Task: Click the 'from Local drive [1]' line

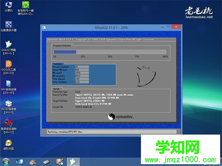Action: (93, 104)
